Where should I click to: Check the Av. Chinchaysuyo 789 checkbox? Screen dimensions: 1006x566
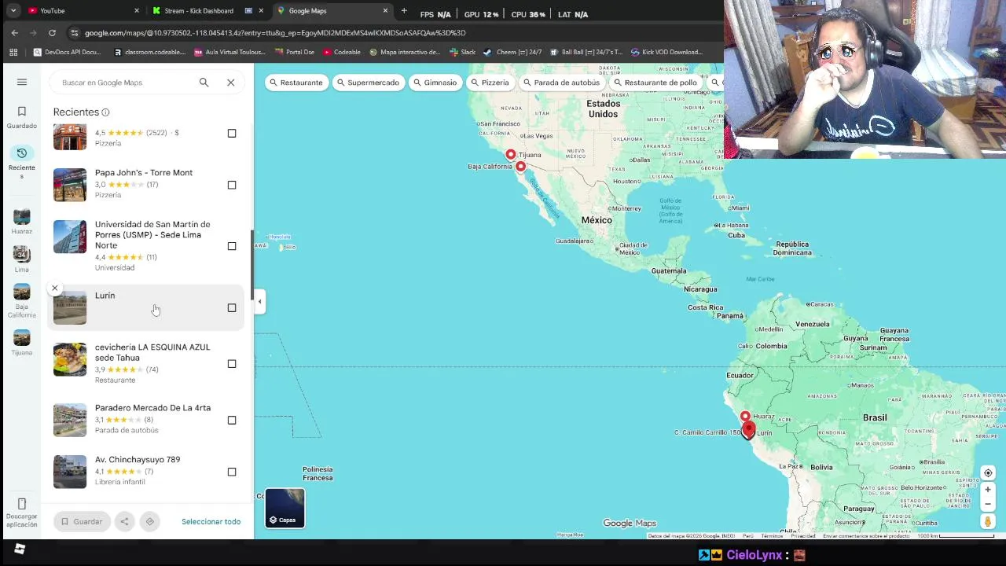pyautogui.click(x=232, y=472)
